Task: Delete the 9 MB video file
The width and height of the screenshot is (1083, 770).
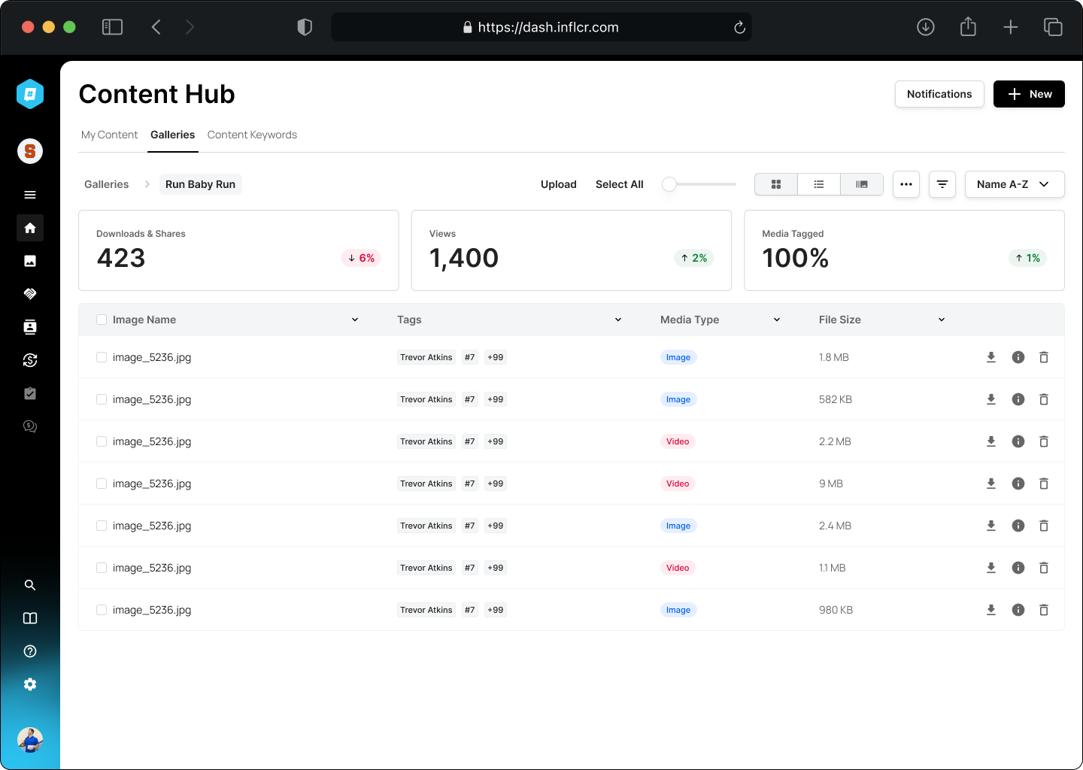Action: pos(1044,484)
